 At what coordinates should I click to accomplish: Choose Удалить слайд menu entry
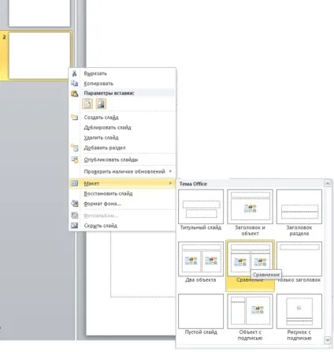point(122,137)
